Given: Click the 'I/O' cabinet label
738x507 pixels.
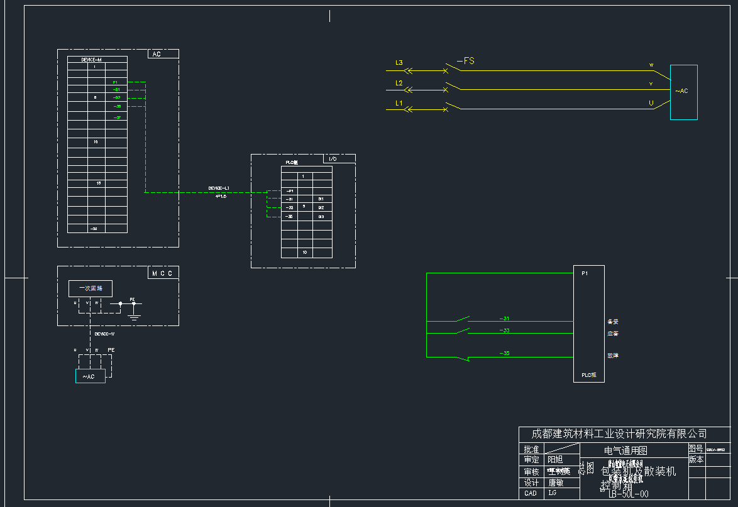Looking at the screenshot, I should click(333, 159).
